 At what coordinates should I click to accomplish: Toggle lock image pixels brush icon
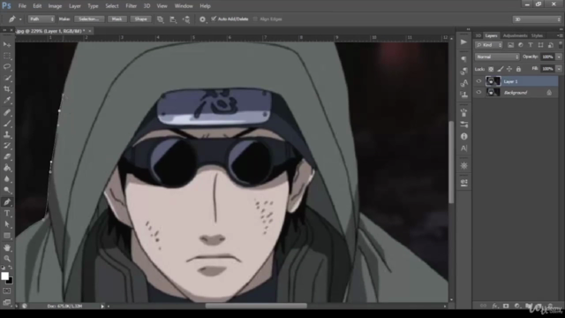coord(501,69)
